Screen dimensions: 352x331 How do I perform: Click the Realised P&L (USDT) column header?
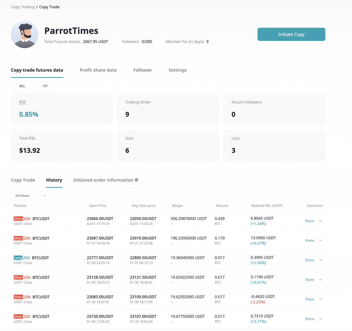(267, 206)
